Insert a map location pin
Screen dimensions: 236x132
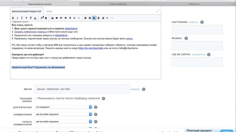(70, 18)
